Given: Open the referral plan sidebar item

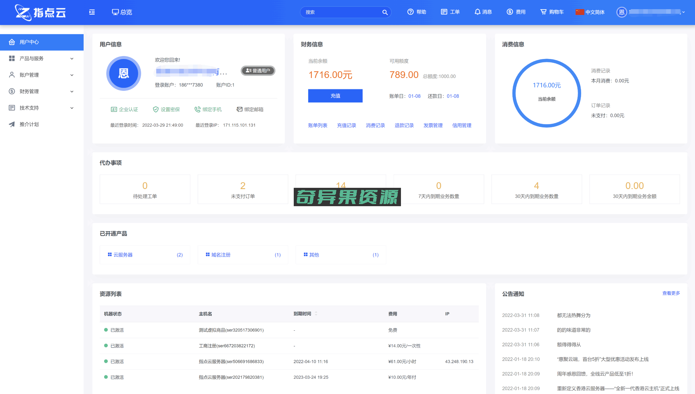Looking at the screenshot, I should (29, 124).
